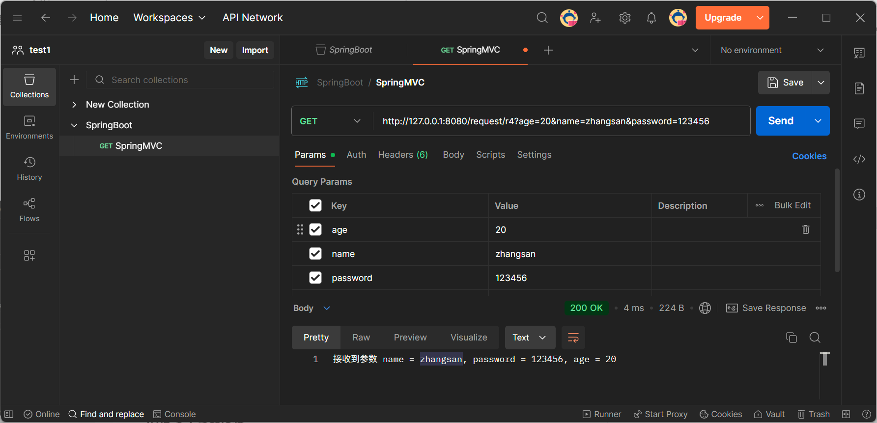
Task: Switch to the Headers (6) tab
Action: (x=403, y=155)
